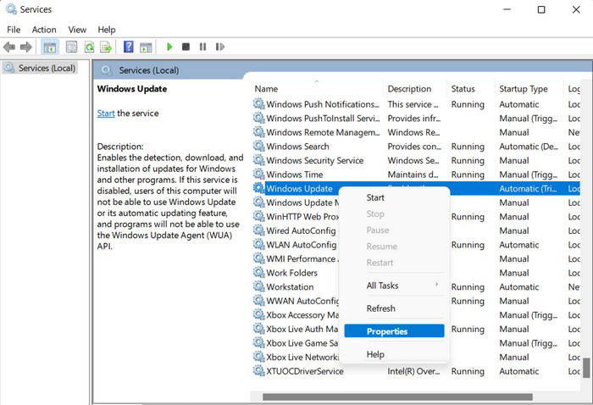Click the Show/Hide Console Tree toolbar icon
593x405 pixels.
point(49,47)
